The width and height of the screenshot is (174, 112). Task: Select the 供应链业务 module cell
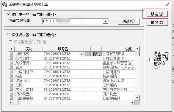pos(29,72)
